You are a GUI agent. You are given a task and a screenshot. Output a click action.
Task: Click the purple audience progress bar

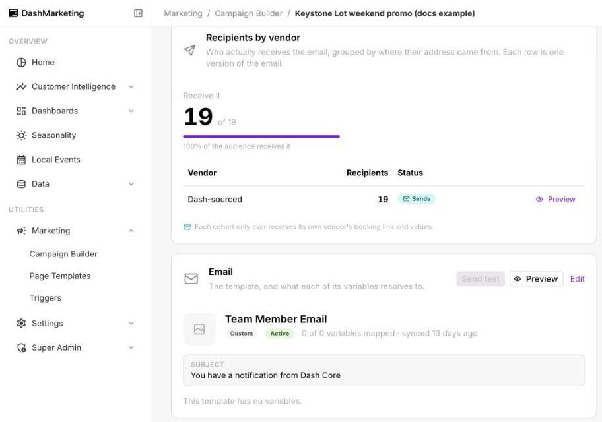[x=261, y=136]
